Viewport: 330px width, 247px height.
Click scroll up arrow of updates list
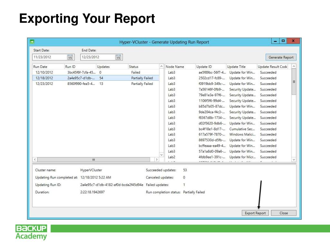(x=294, y=66)
